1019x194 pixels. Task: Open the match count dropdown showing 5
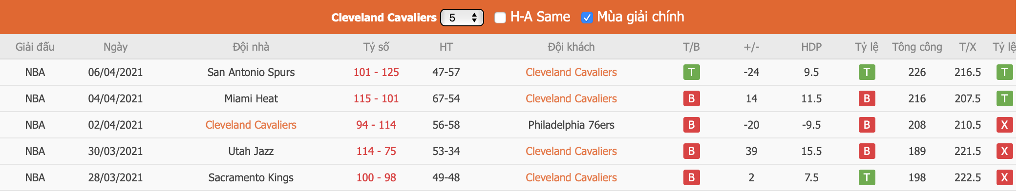462,18
